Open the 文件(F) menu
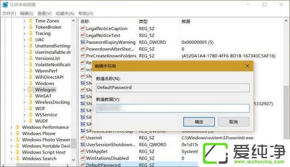The image size is (290, 167). [x=9, y=13]
